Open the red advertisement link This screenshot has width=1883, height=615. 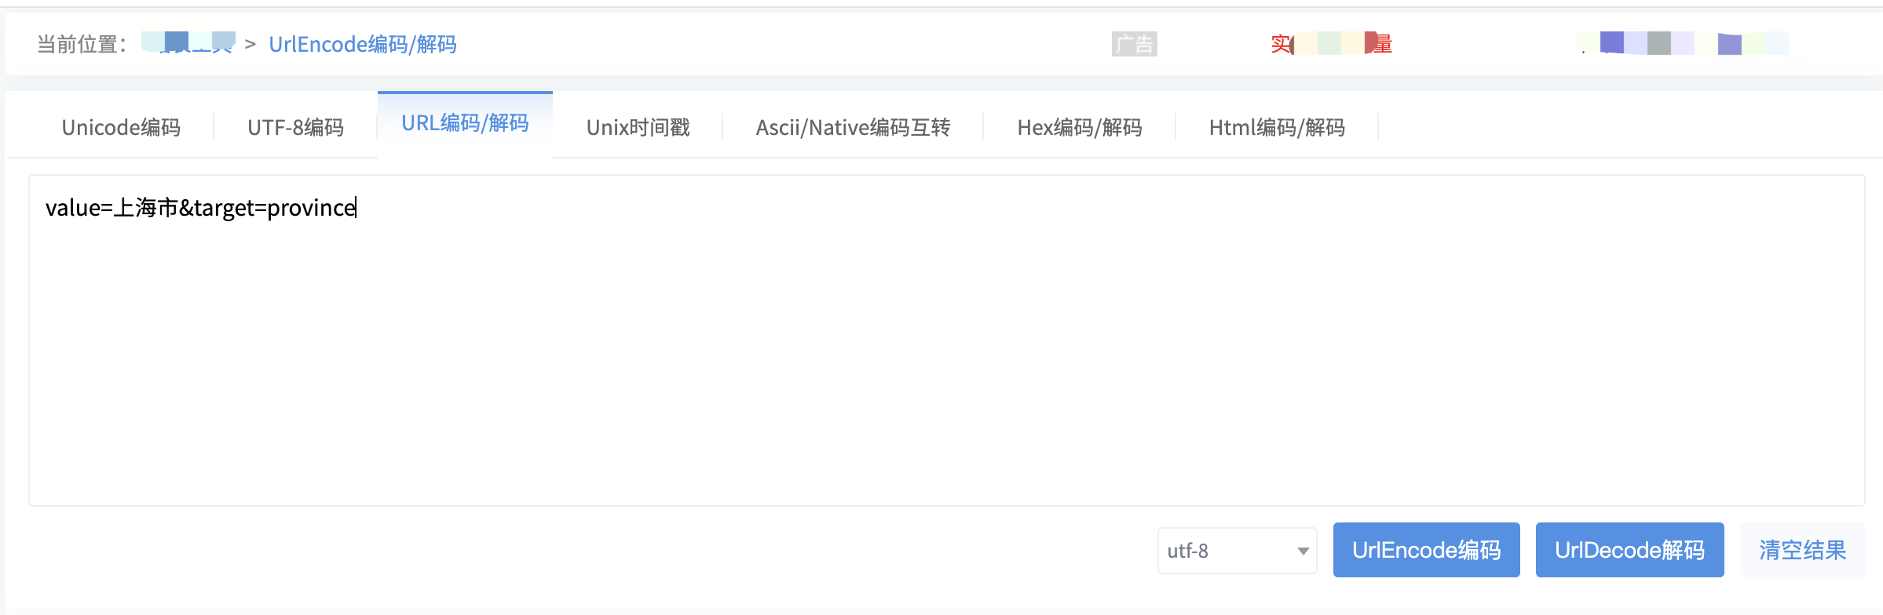click(1331, 44)
